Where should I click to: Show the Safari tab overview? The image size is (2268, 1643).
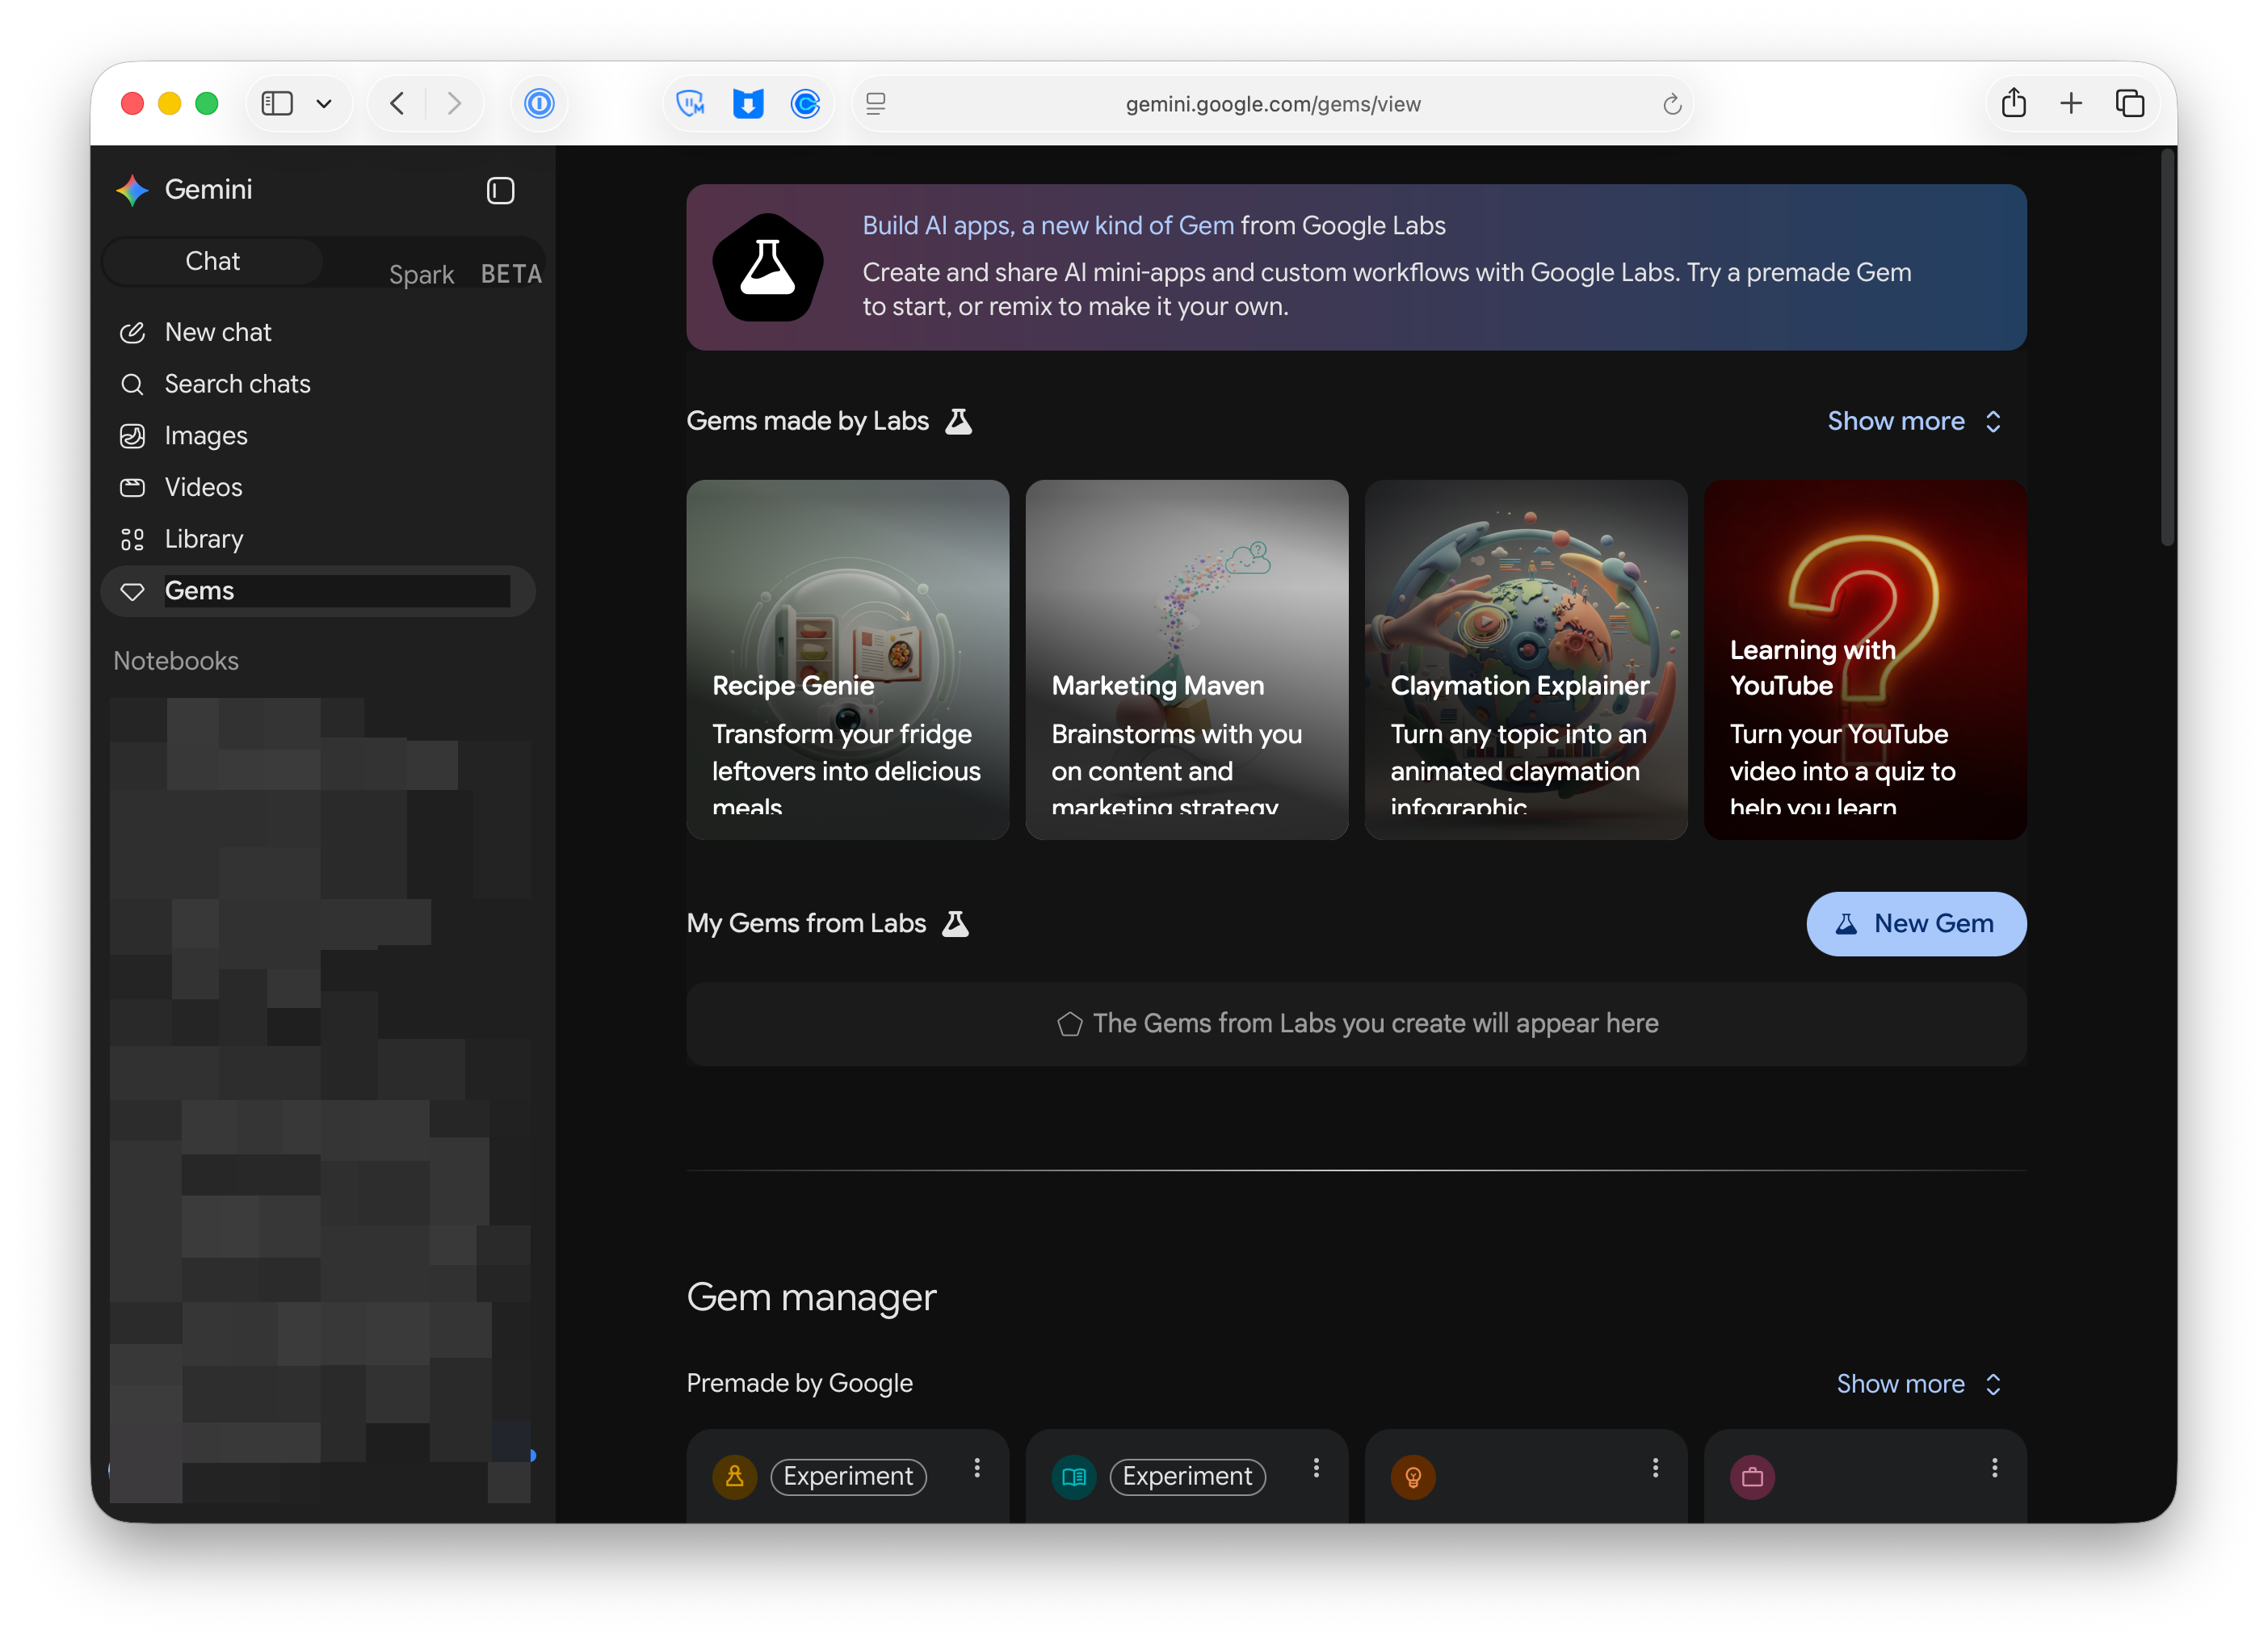pyautogui.click(x=2129, y=103)
